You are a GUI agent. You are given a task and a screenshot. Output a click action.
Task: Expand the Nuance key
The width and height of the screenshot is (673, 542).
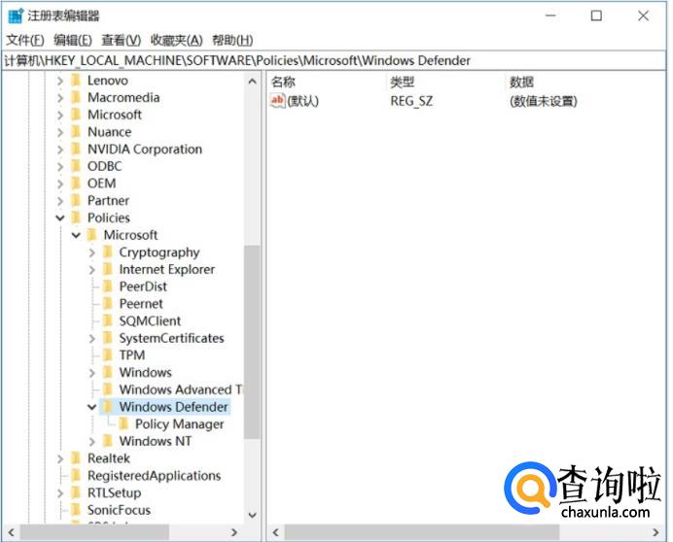[60, 132]
